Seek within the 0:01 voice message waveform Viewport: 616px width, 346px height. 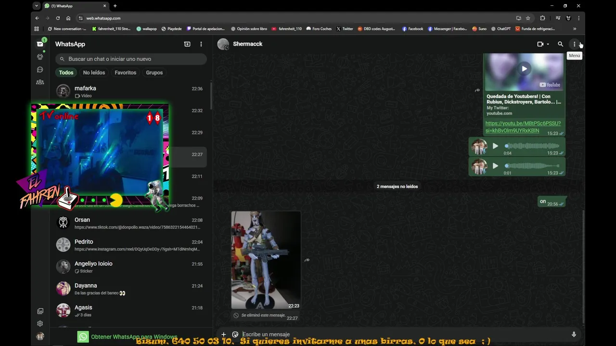(532, 166)
